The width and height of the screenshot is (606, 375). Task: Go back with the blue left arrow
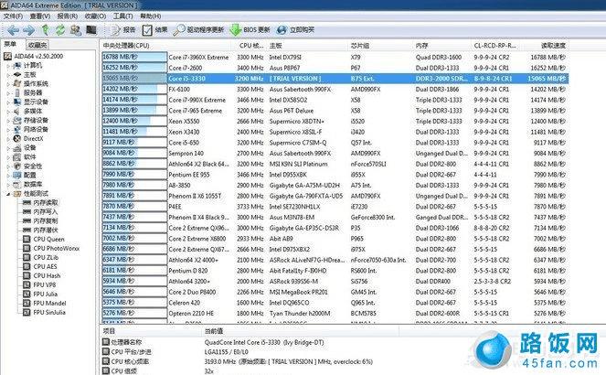click(x=13, y=30)
